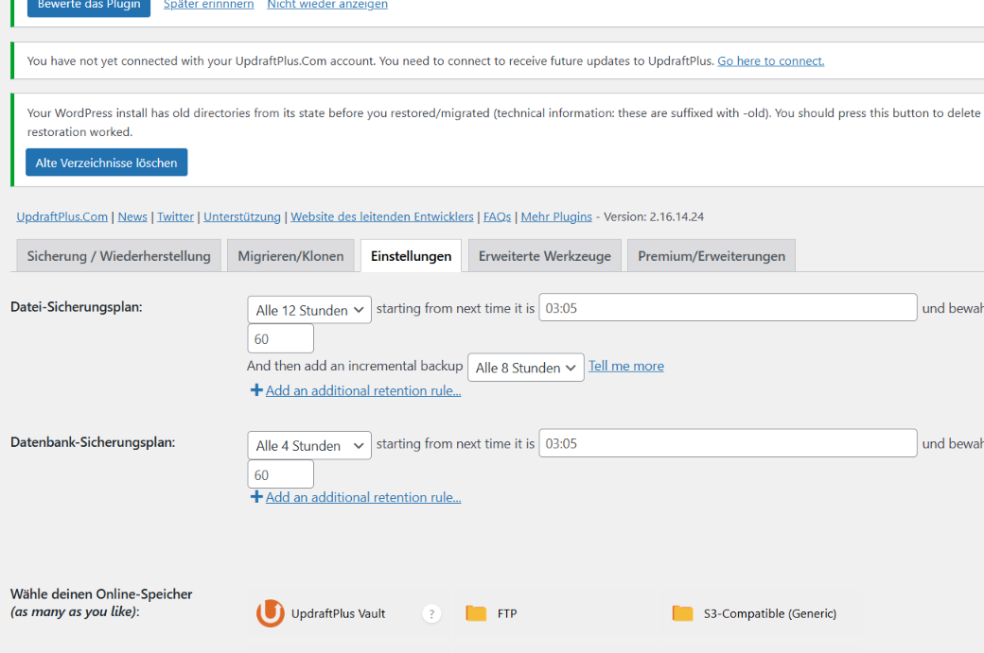Follow 'Später erinnern' link
The width and height of the screenshot is (984, 653).
(209, 5)
